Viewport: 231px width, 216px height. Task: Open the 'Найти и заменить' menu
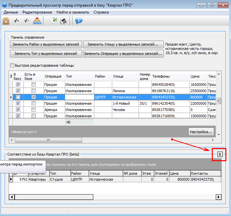click(72, 12)
